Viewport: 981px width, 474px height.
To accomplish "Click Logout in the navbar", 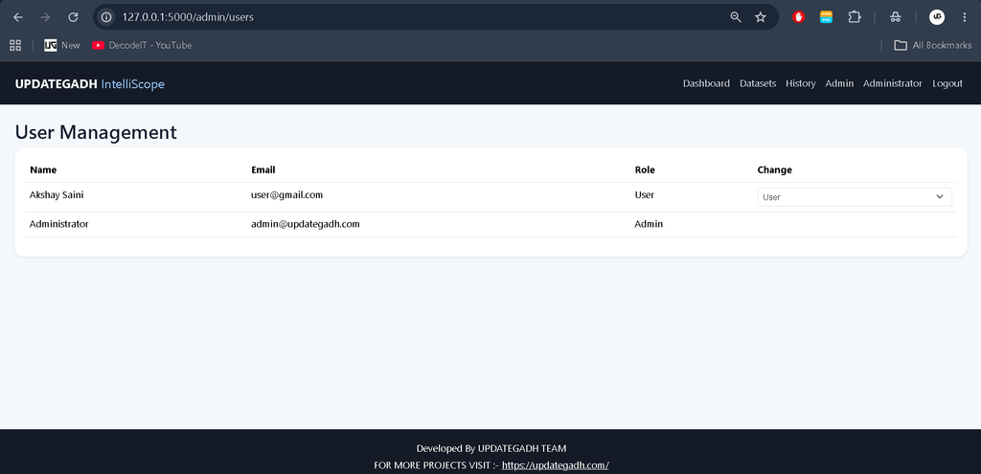I will tap(947, 84).
